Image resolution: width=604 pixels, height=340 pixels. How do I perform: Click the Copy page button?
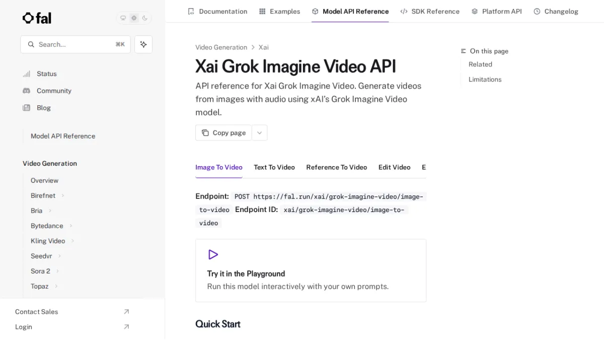pos(223,133)
